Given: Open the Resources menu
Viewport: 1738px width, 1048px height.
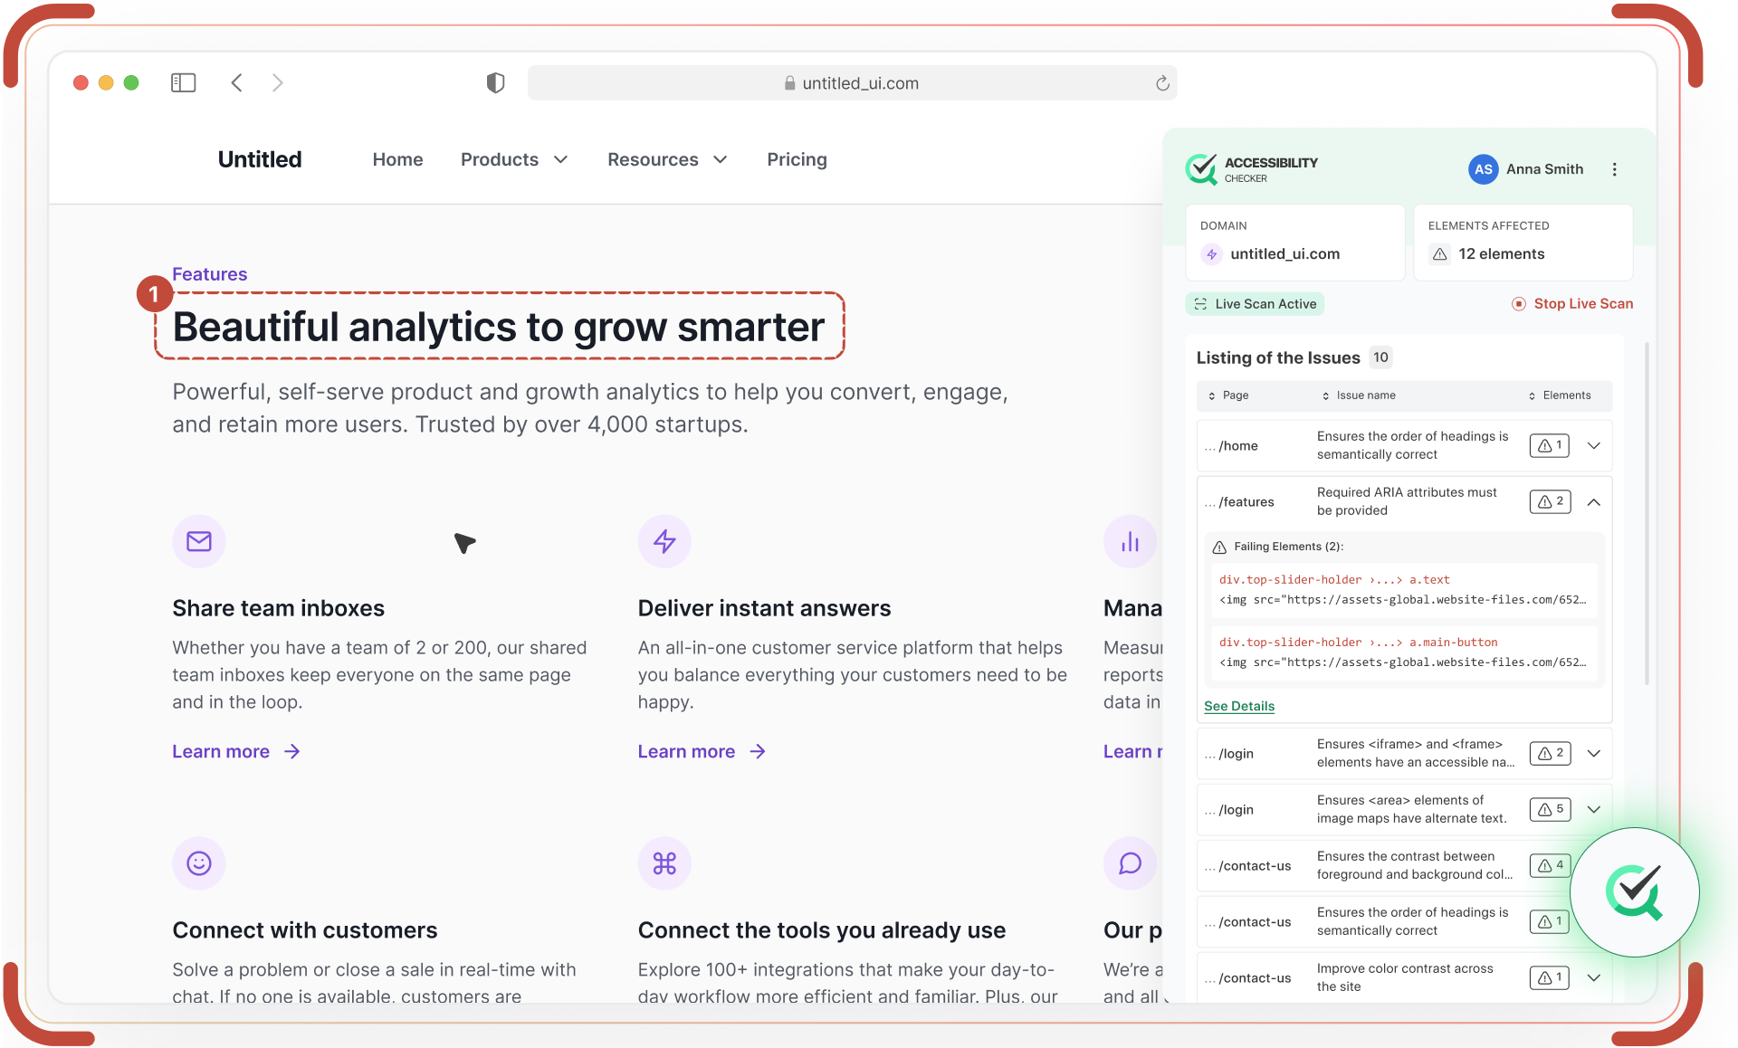Looking at the screenshot, I should point(667,159).
